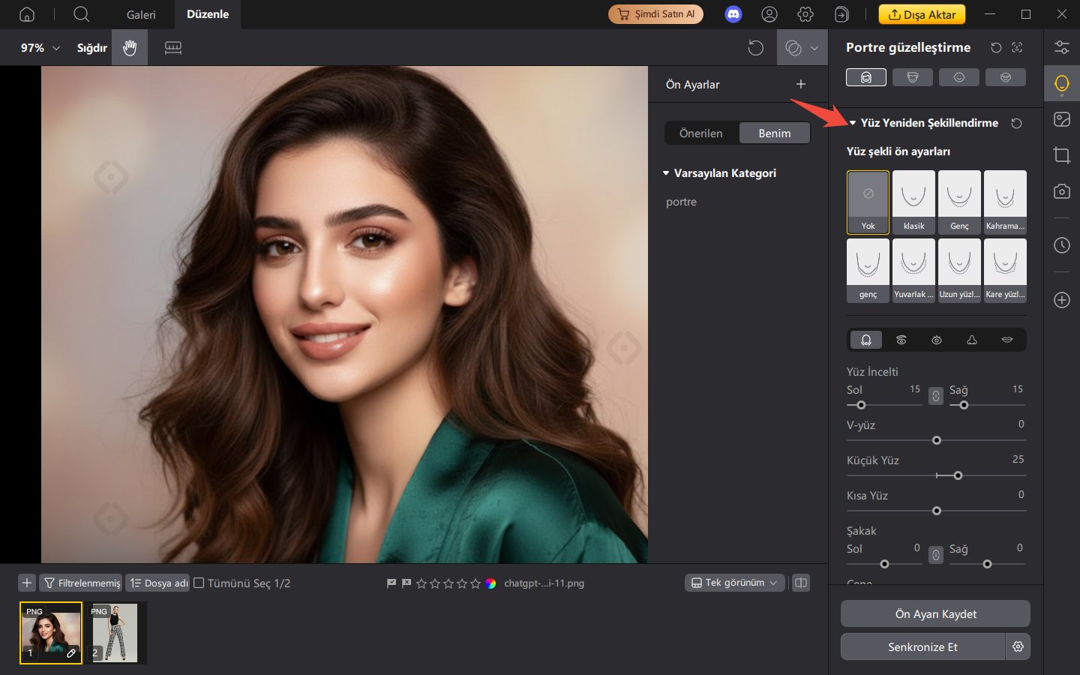This screenshot has height=675, width=1080.
Task: Select the Crop tool in the right sidebar
Action: pyautogui.click(x=1061, y=155)
